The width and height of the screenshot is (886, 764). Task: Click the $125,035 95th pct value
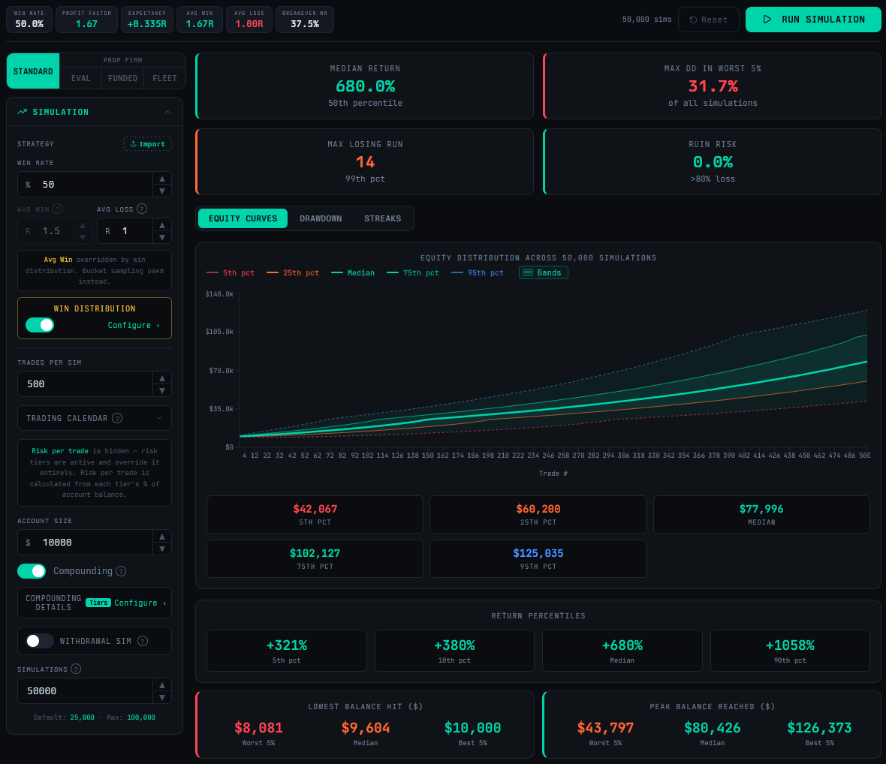[x=538, y=553]
